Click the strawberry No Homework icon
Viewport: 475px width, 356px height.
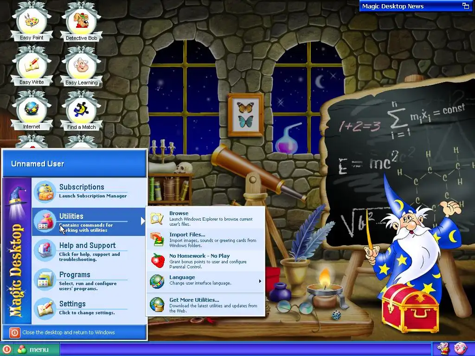[x=158, y=261]
